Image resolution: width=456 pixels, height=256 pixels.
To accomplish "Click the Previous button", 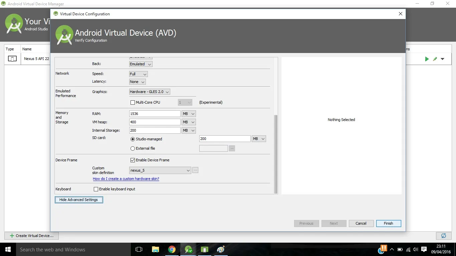I will [x=306, y=223].
